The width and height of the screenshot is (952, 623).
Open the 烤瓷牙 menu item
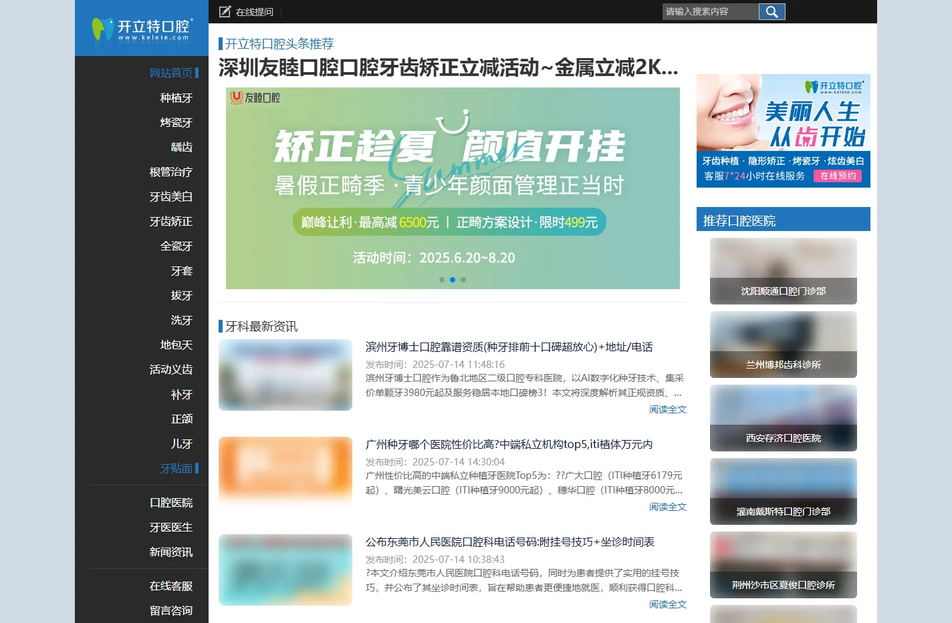(176, 122)
